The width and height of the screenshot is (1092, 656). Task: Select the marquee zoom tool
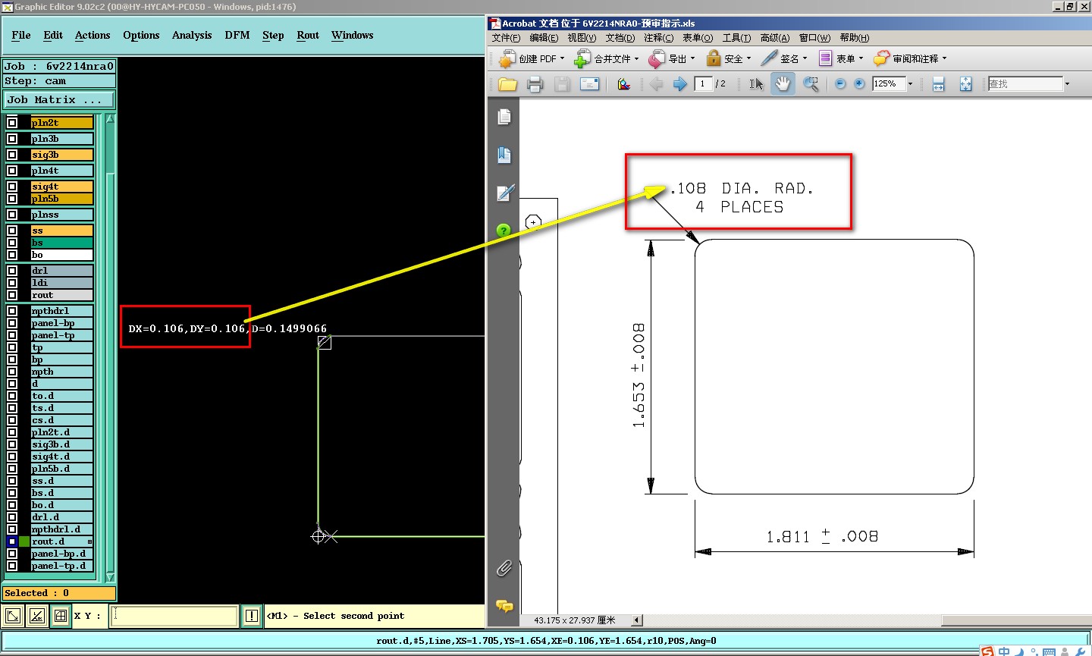point(811,84)
